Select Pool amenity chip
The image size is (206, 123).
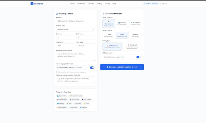pos(69,104)
